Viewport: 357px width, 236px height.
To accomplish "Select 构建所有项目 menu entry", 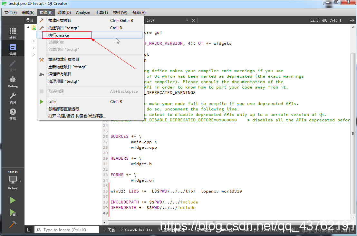I will pos(91,21).
